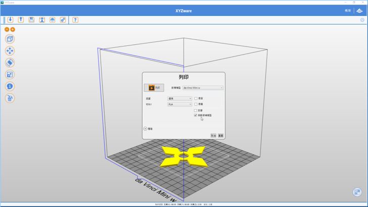
Task: Click the collapse toolbar circle icon at right
Action: [x=362, y=20]
